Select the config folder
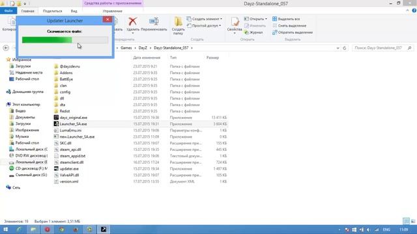Viewport: 417px width, 234px height. (65, 92)
